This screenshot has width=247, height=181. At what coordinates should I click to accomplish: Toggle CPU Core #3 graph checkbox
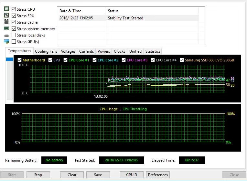click(x=124, y=60)
